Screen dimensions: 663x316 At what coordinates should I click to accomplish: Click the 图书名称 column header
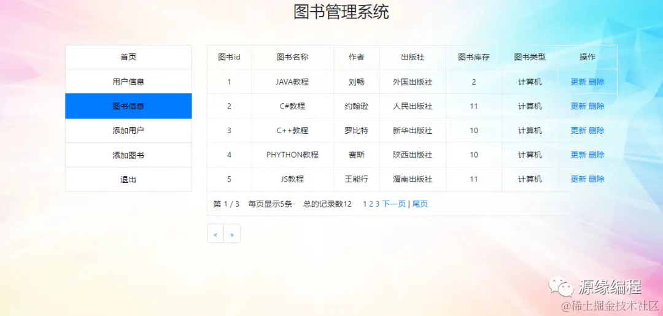tap(292, 57)
